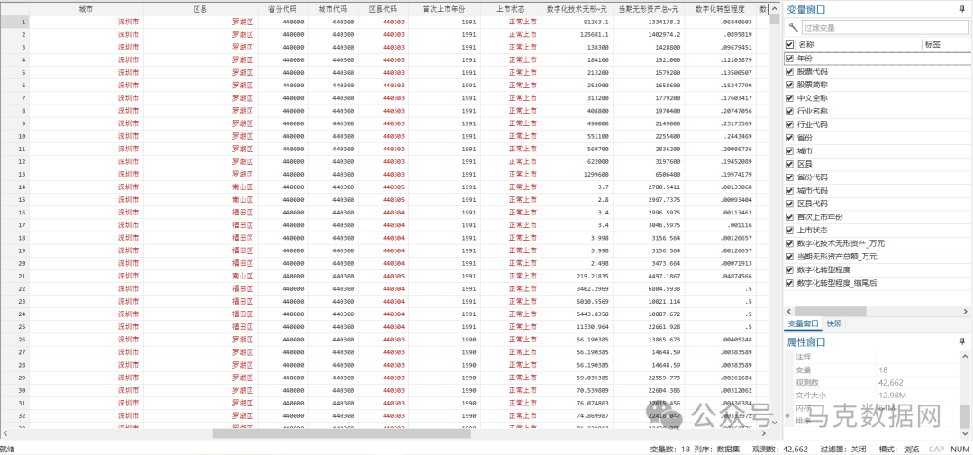This screenshot has width=973, height=455.
Task: Uncheck the 数字化转型程度 variable checkbox
Action: [790, 270]
